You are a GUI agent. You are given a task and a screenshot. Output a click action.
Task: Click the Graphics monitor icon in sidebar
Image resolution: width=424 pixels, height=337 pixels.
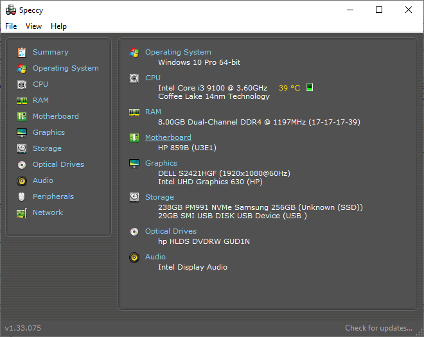click(22, 133)
